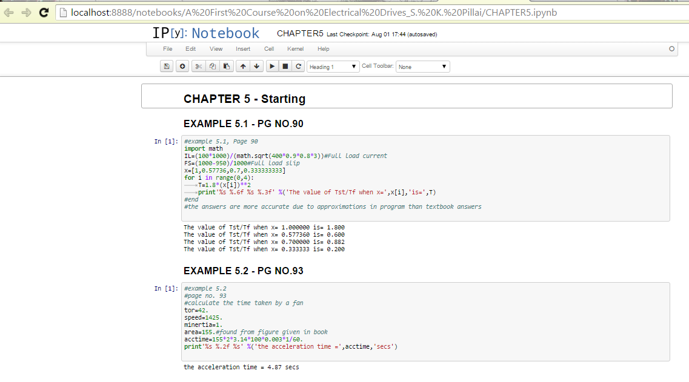
Task: Move the selected cell up
Action: 243,67
